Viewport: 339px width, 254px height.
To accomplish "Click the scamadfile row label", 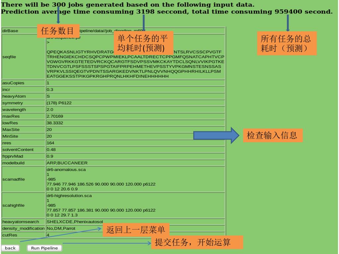I will tap(14, 180).
